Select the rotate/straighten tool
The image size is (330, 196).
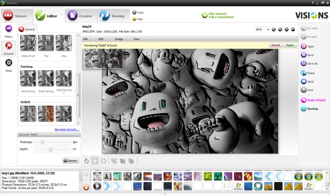click(131, 161)
